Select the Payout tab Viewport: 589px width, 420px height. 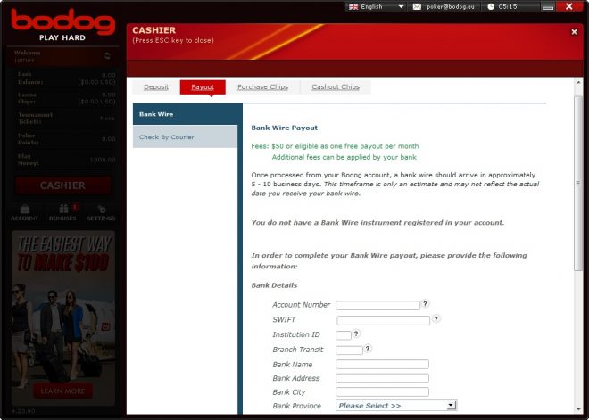click(203, 87)
